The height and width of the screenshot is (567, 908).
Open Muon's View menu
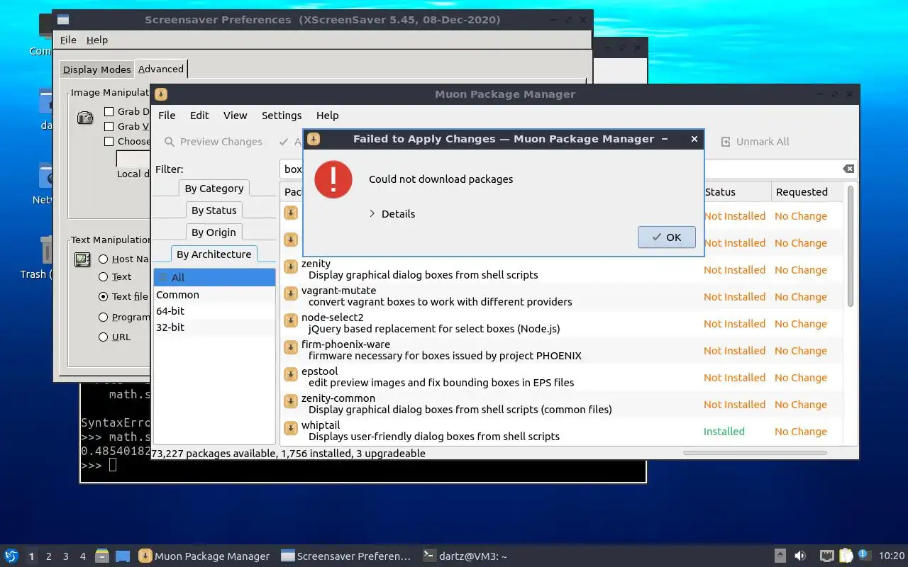pos(235,116)
